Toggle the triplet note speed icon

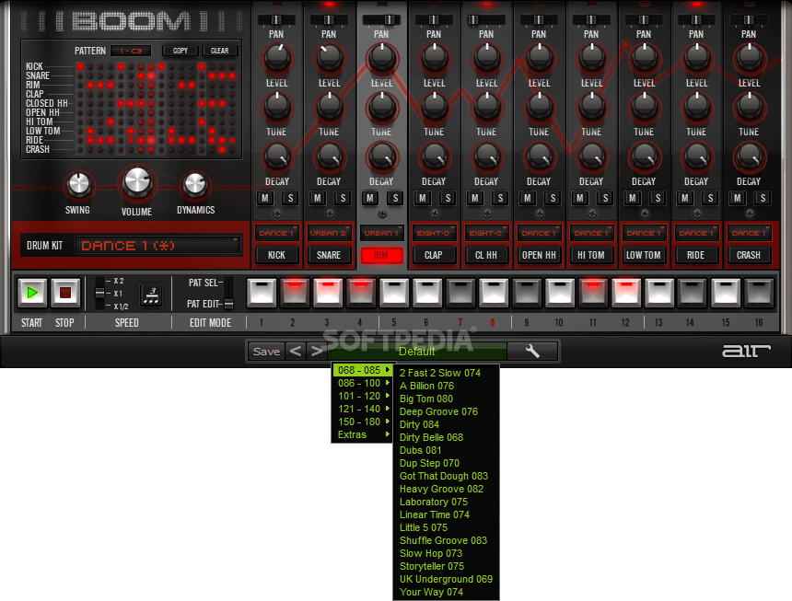pos(151,295)
